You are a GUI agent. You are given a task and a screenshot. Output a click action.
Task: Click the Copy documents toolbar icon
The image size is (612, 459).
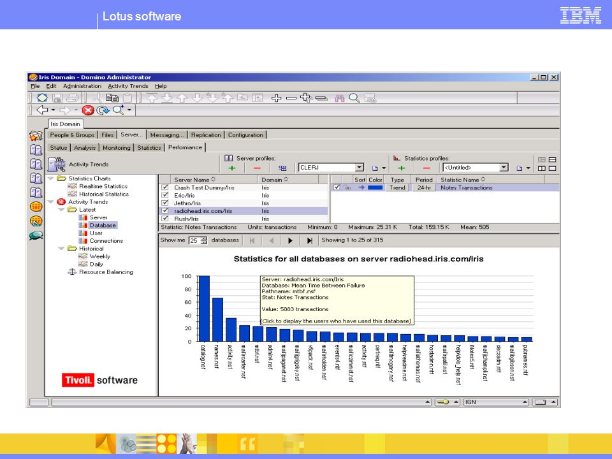point(112,98)
